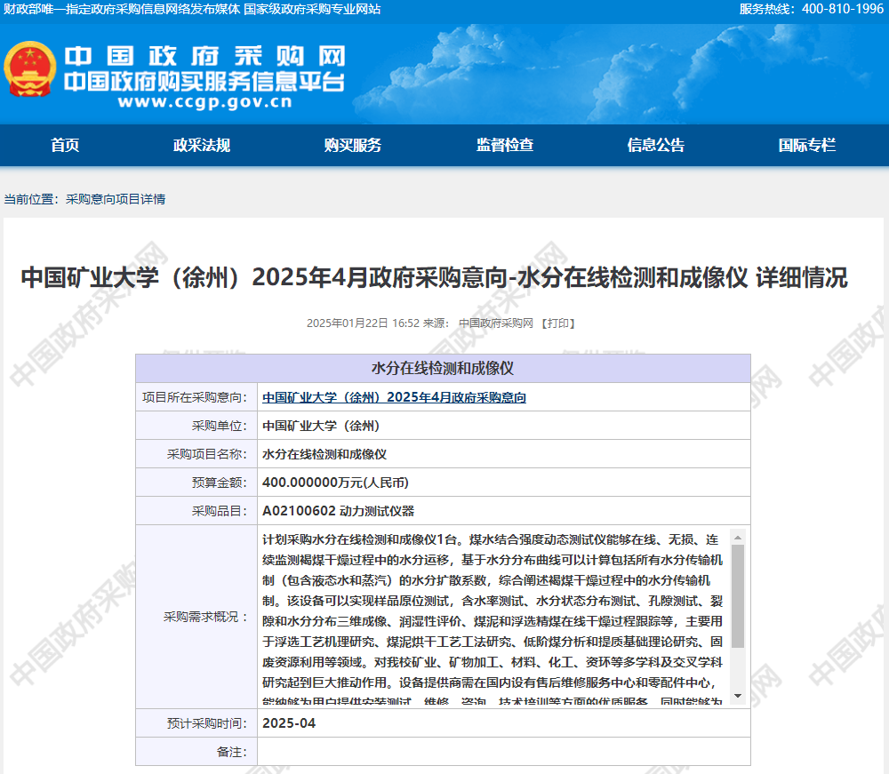Click the 项目所在采购意向 row label
Screen dimensions: 889x774
(195, 397)
